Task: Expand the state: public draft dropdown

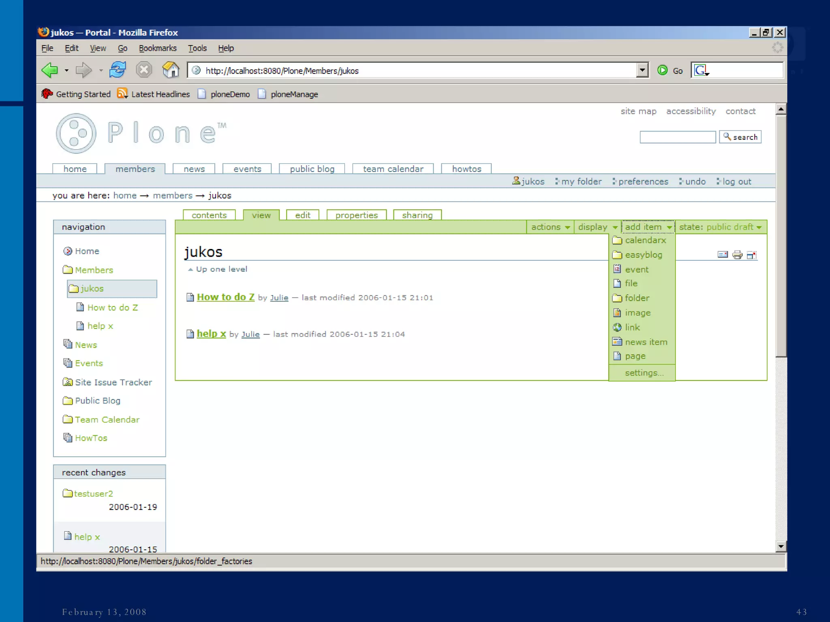Action: [720, 227]
